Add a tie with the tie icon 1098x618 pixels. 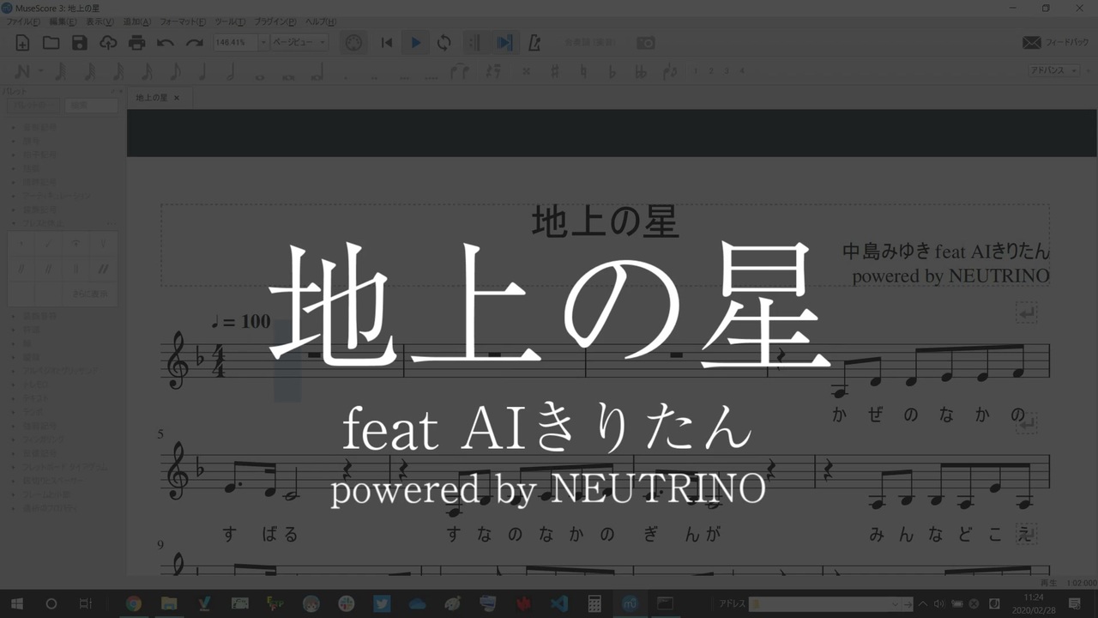tap(459, 71)
